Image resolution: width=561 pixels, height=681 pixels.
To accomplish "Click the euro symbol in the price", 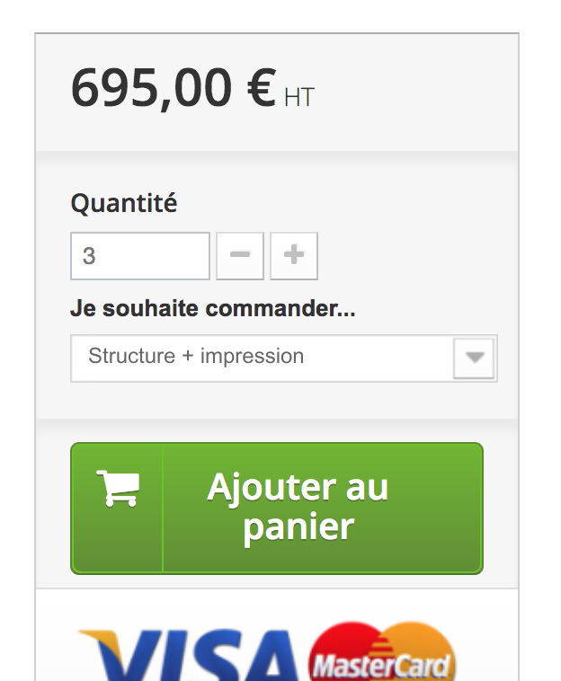I will (x=262, y=87).
